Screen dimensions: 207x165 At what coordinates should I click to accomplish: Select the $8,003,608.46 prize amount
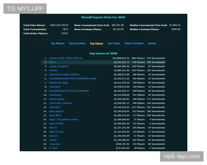coord(122,66)
